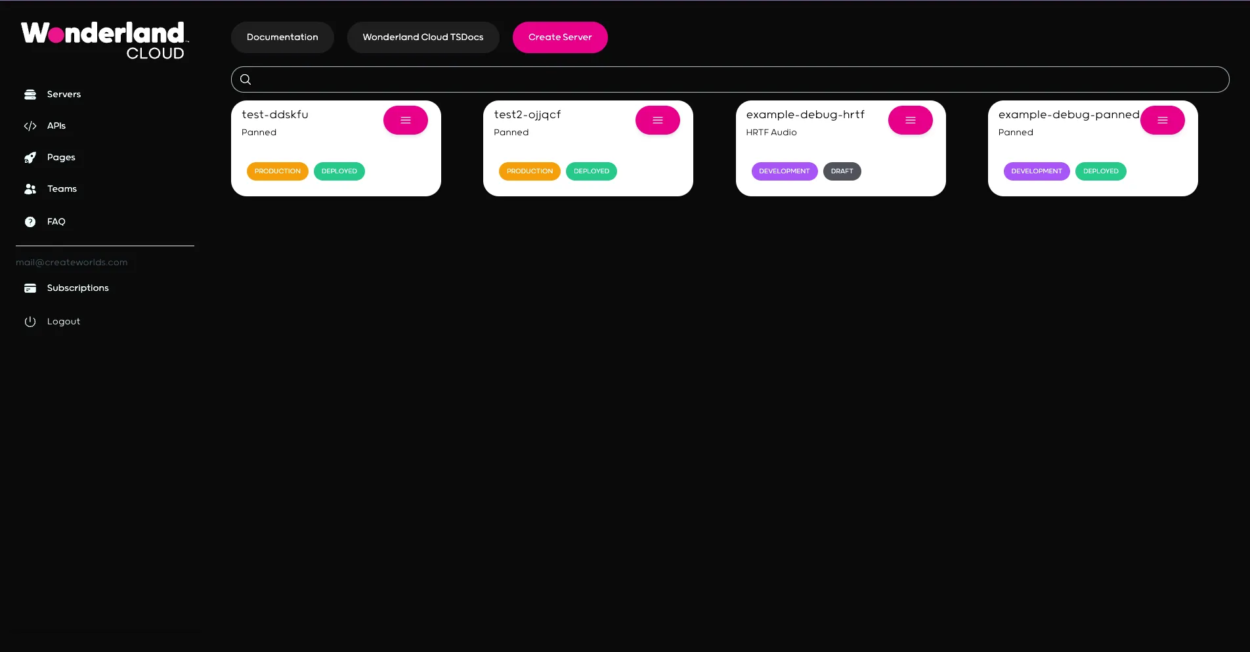Viewport: 1250px width, 652px height.
Task: Click the Subscriptions card icon
Action: pos(30,288)
